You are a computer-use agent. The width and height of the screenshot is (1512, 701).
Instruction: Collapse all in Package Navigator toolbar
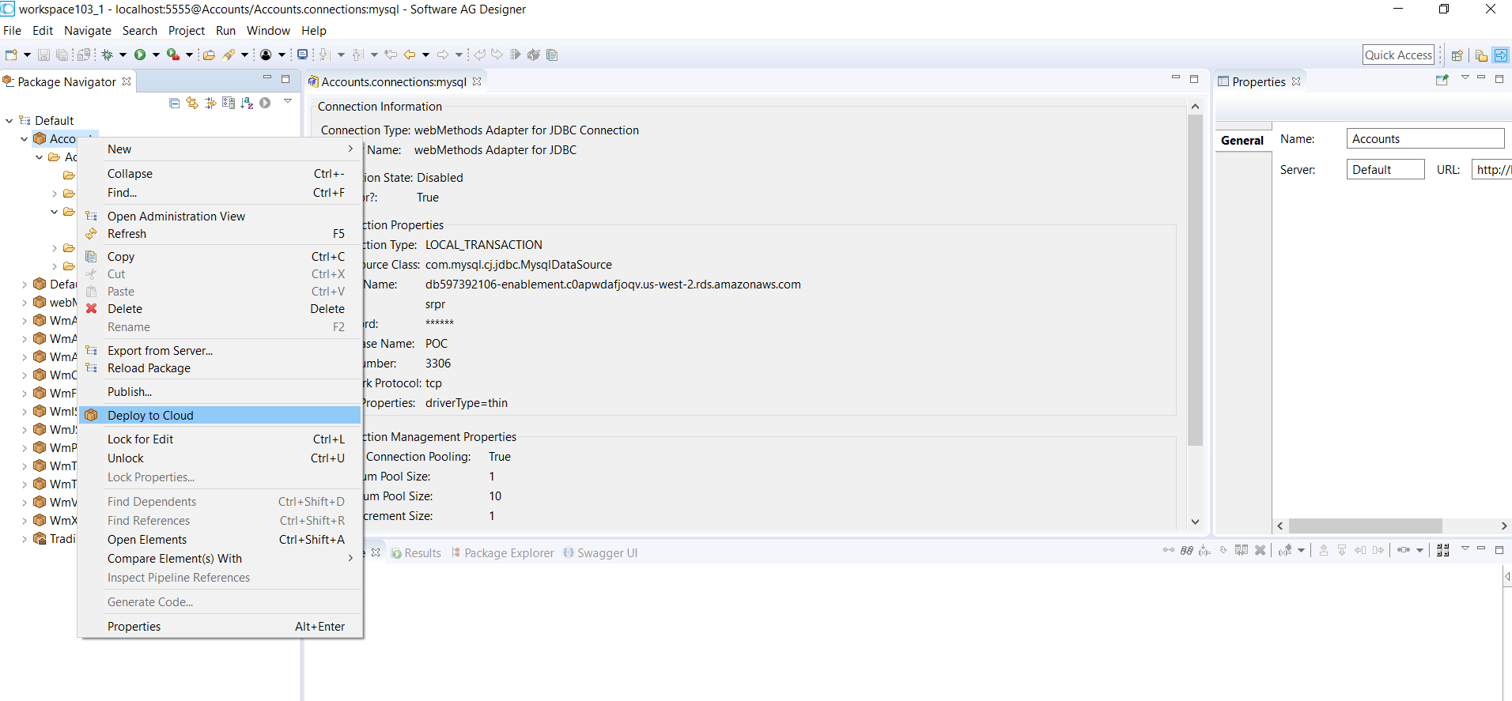[x=174, y=103]
